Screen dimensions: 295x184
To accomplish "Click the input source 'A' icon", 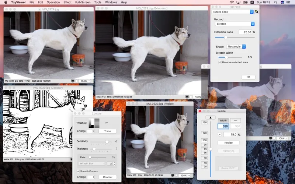I will click(x=252, y=2).
